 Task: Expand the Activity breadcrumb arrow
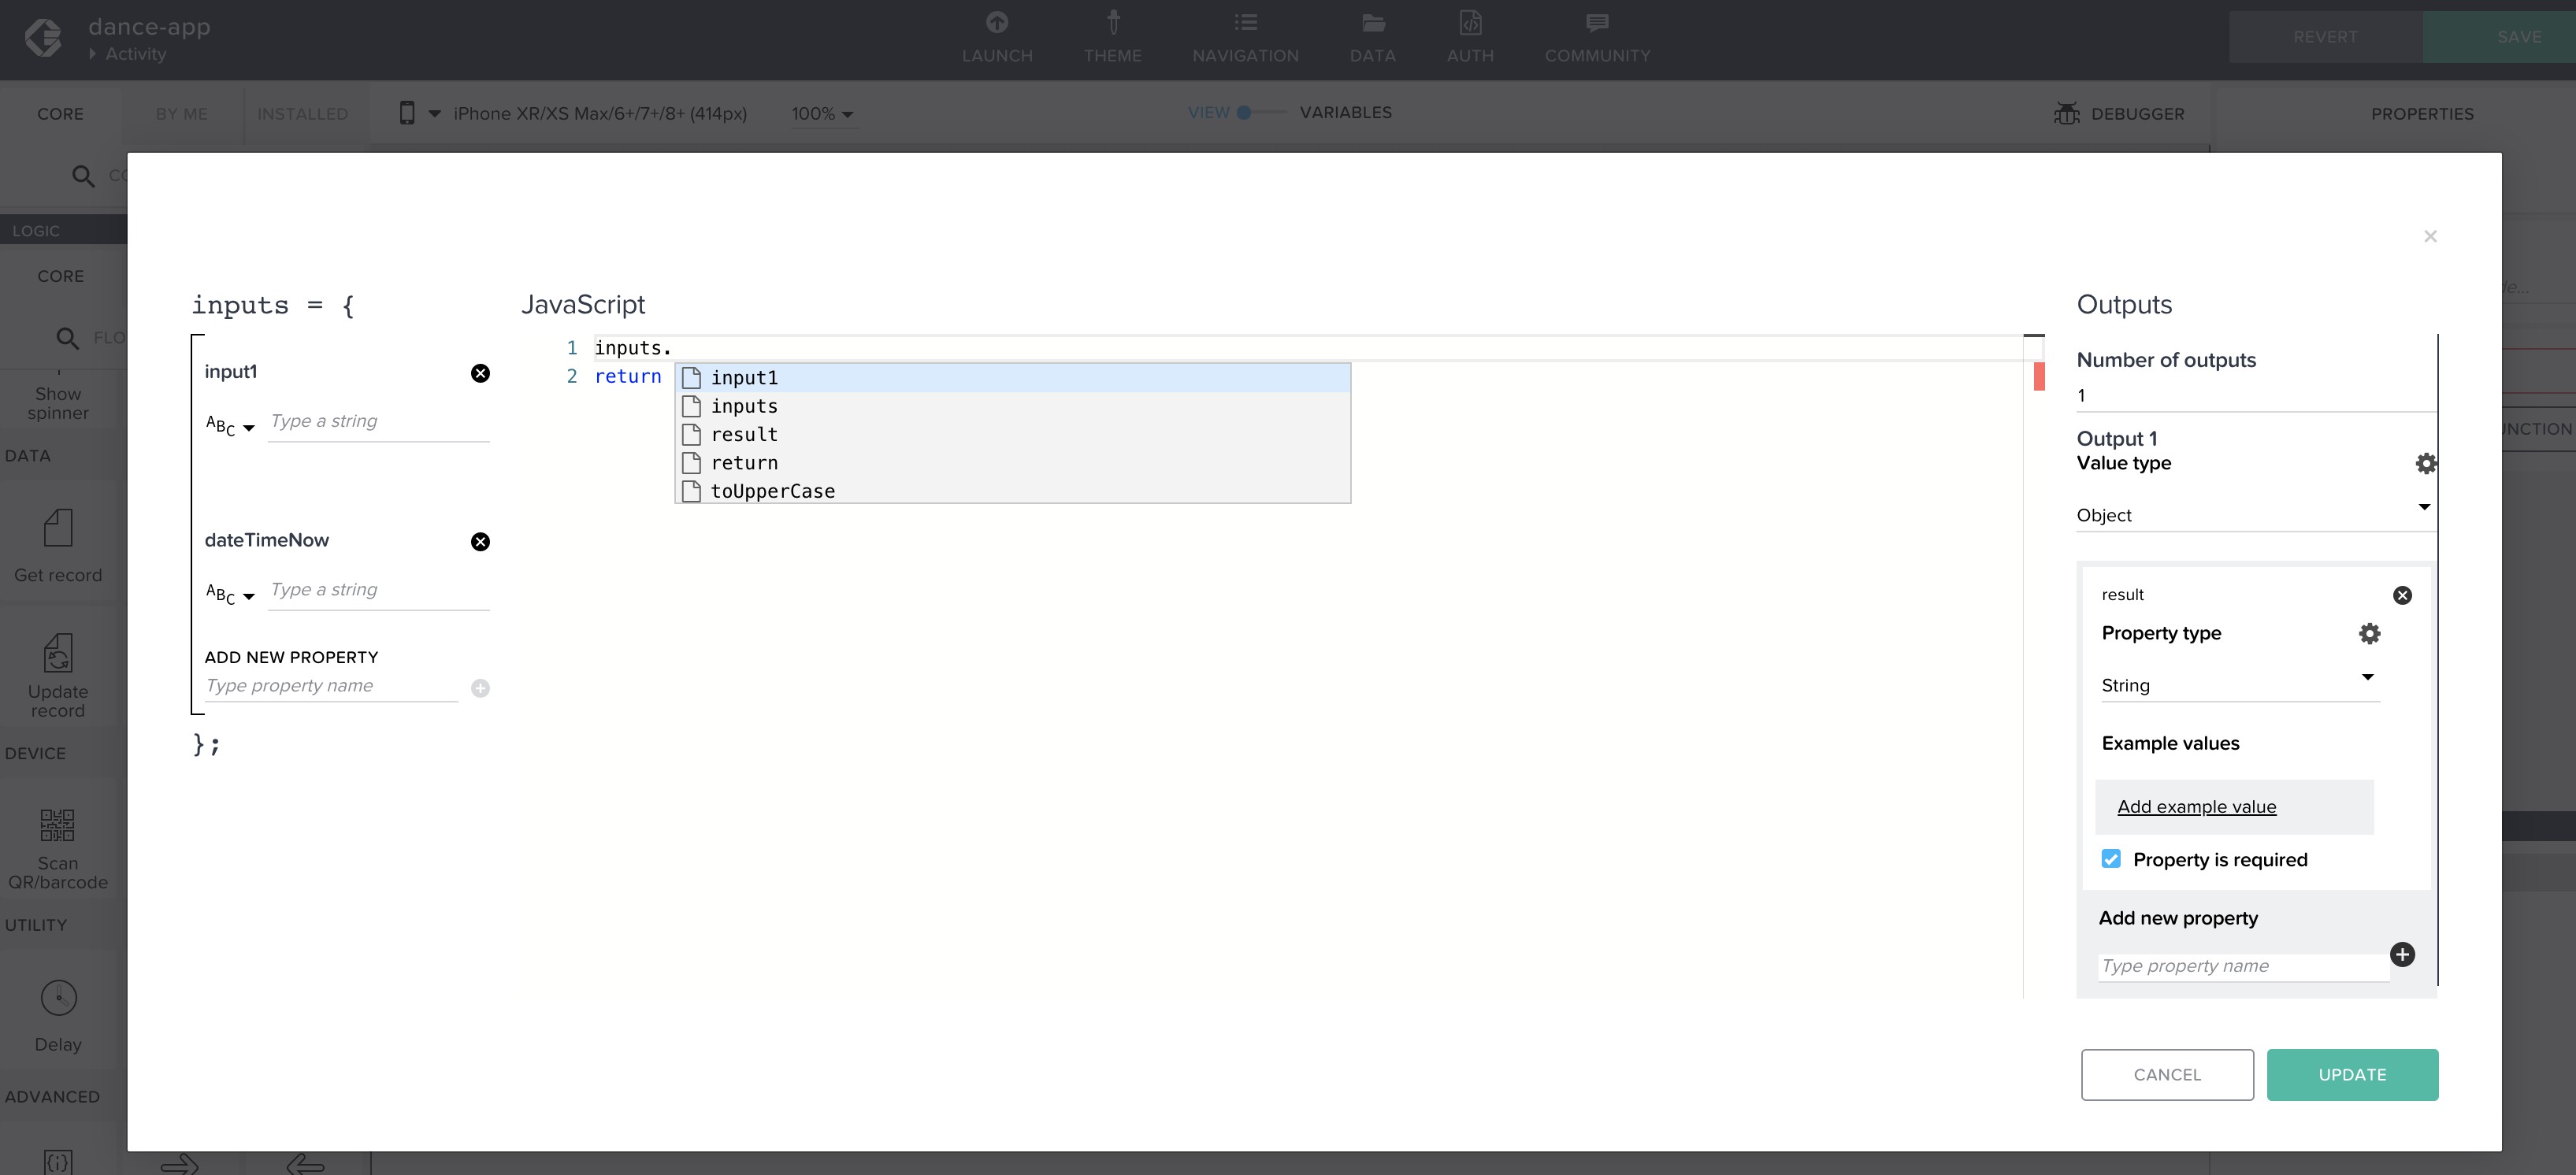coord(93,54)
